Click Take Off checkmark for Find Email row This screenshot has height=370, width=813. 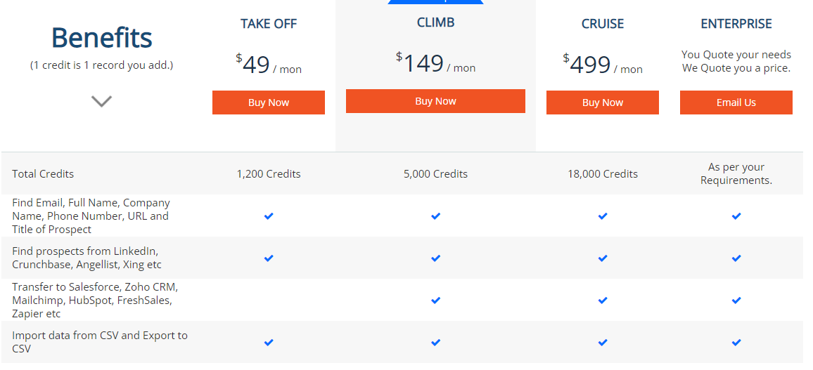[269, 216]
